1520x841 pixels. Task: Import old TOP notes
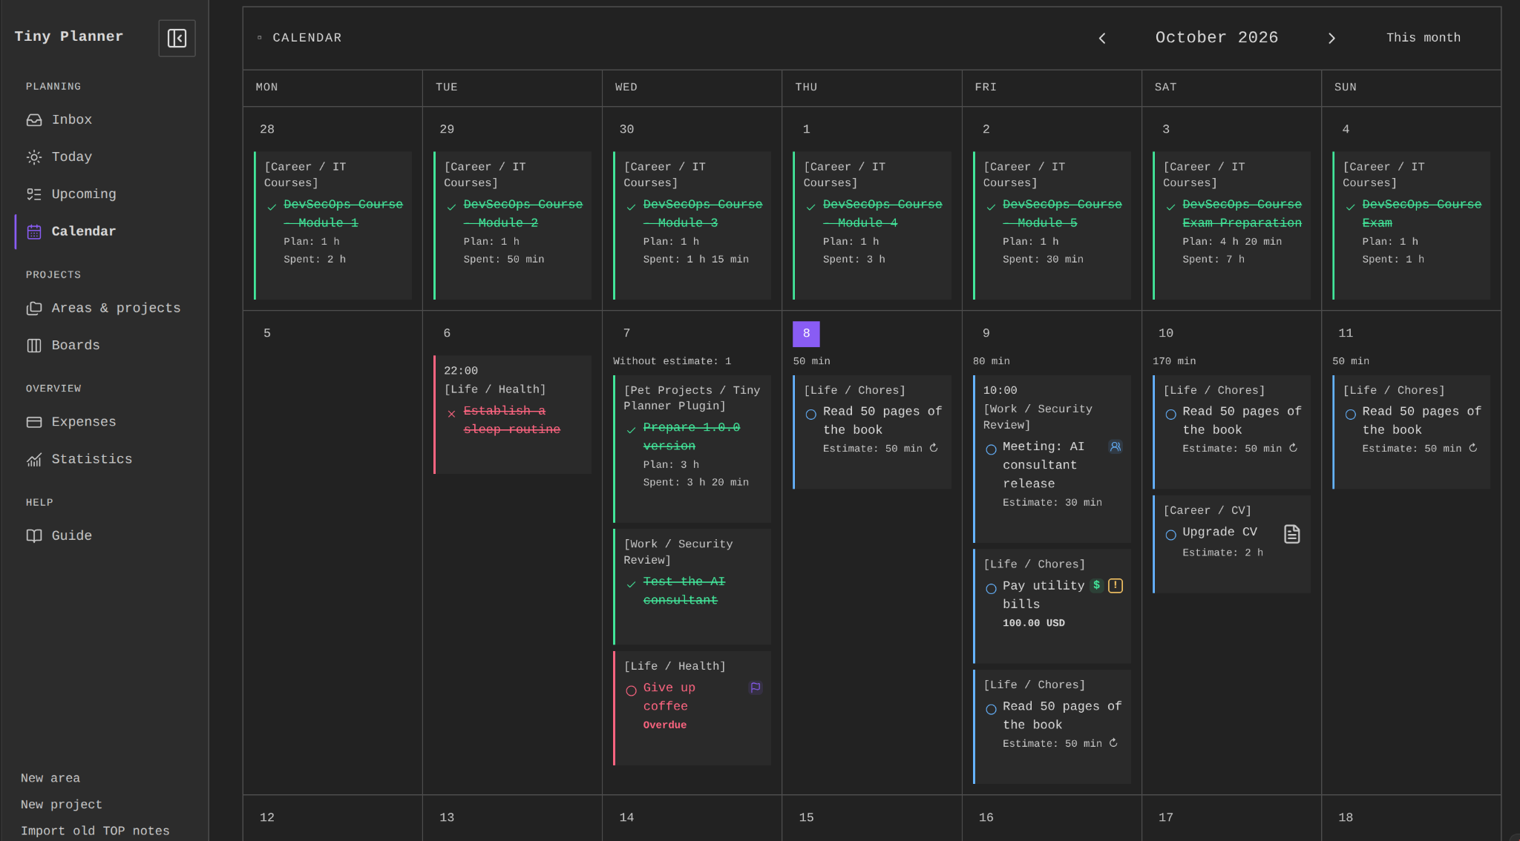pyautogui.click(x=95, y=831)
